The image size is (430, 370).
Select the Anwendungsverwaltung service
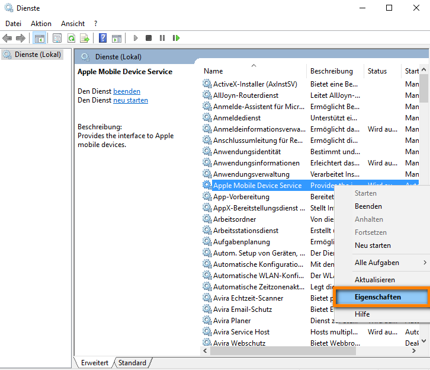(311, 174)
